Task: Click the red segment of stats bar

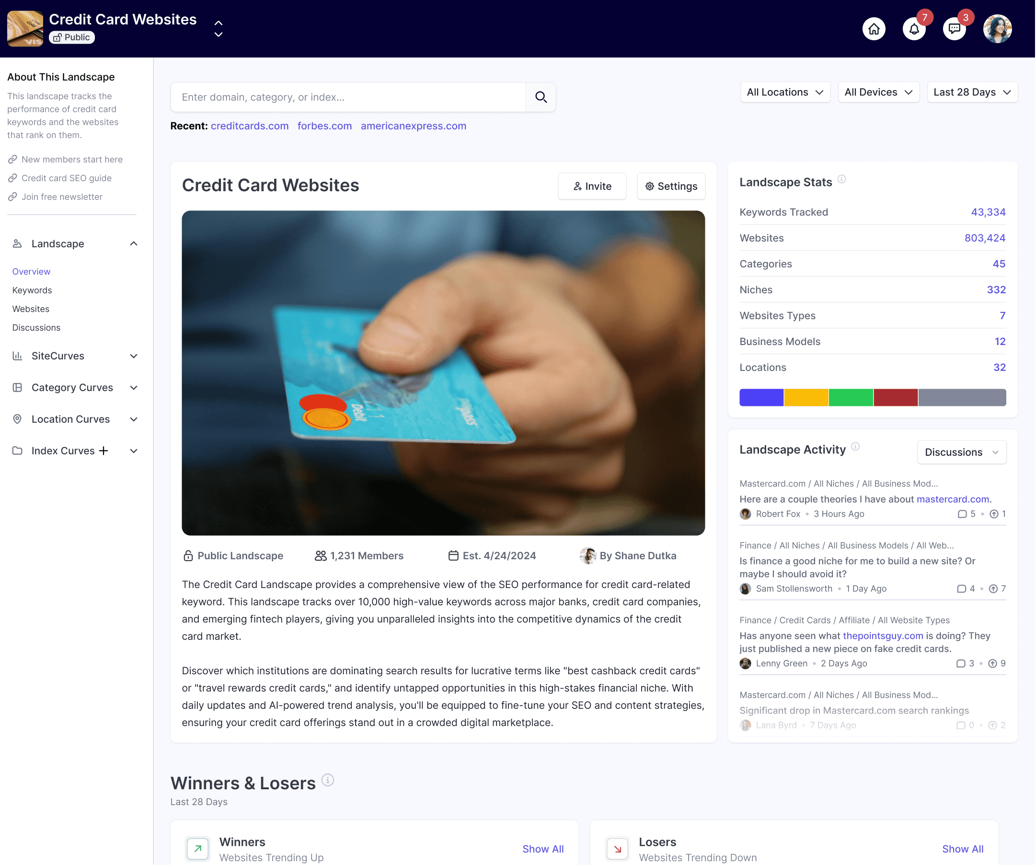Action: [x=896, y=398]
